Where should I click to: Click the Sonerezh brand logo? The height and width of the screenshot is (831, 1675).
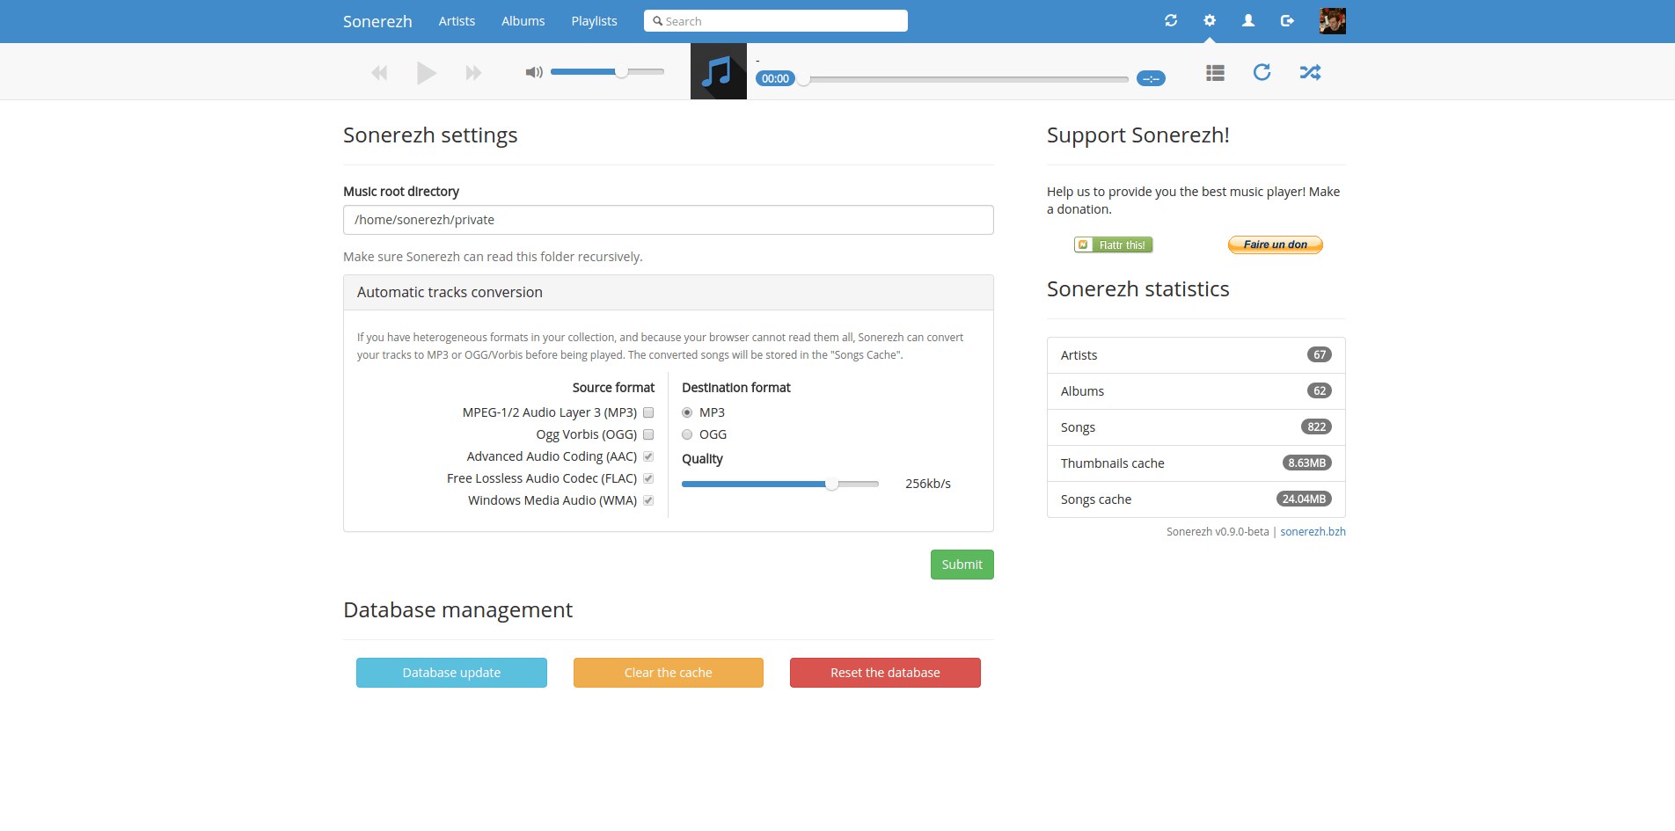[377, 21]
